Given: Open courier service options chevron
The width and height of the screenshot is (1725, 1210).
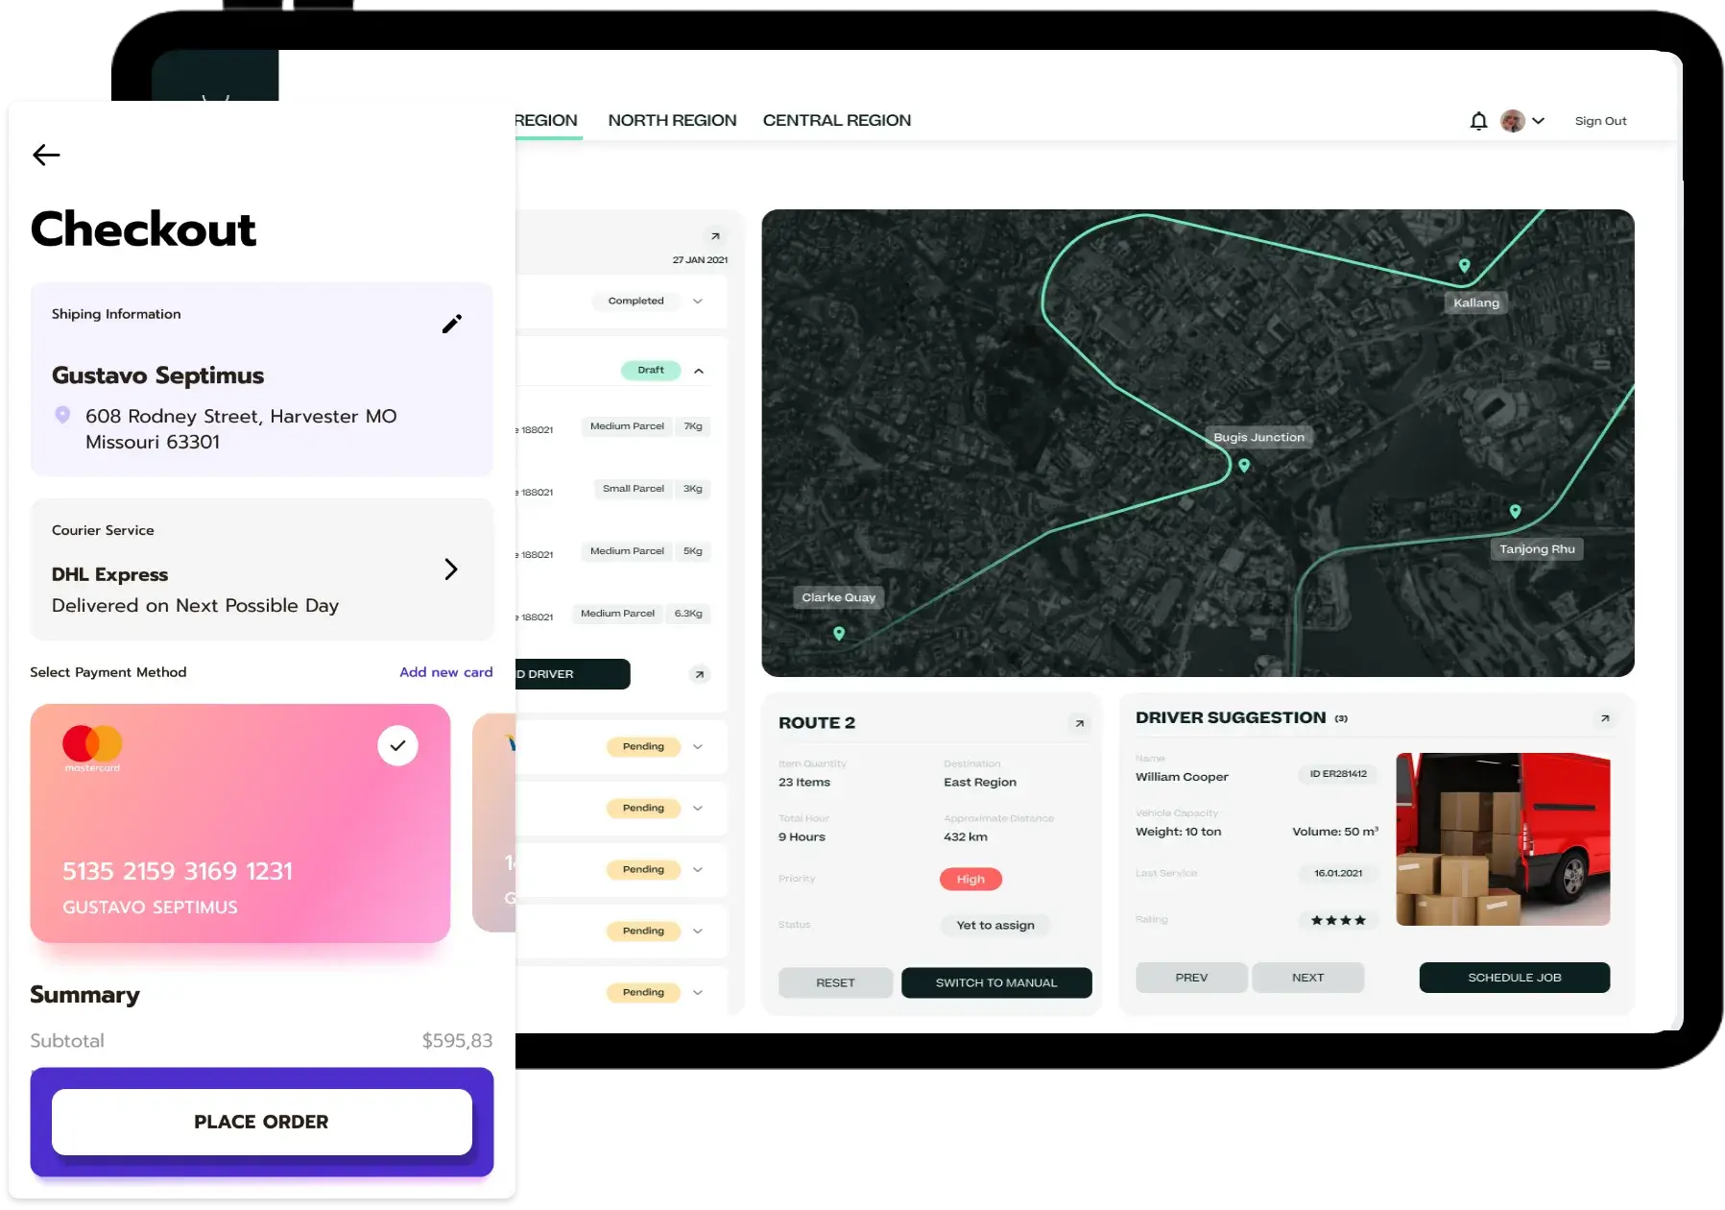Looking at the screenshot, I should coord(451,569).
